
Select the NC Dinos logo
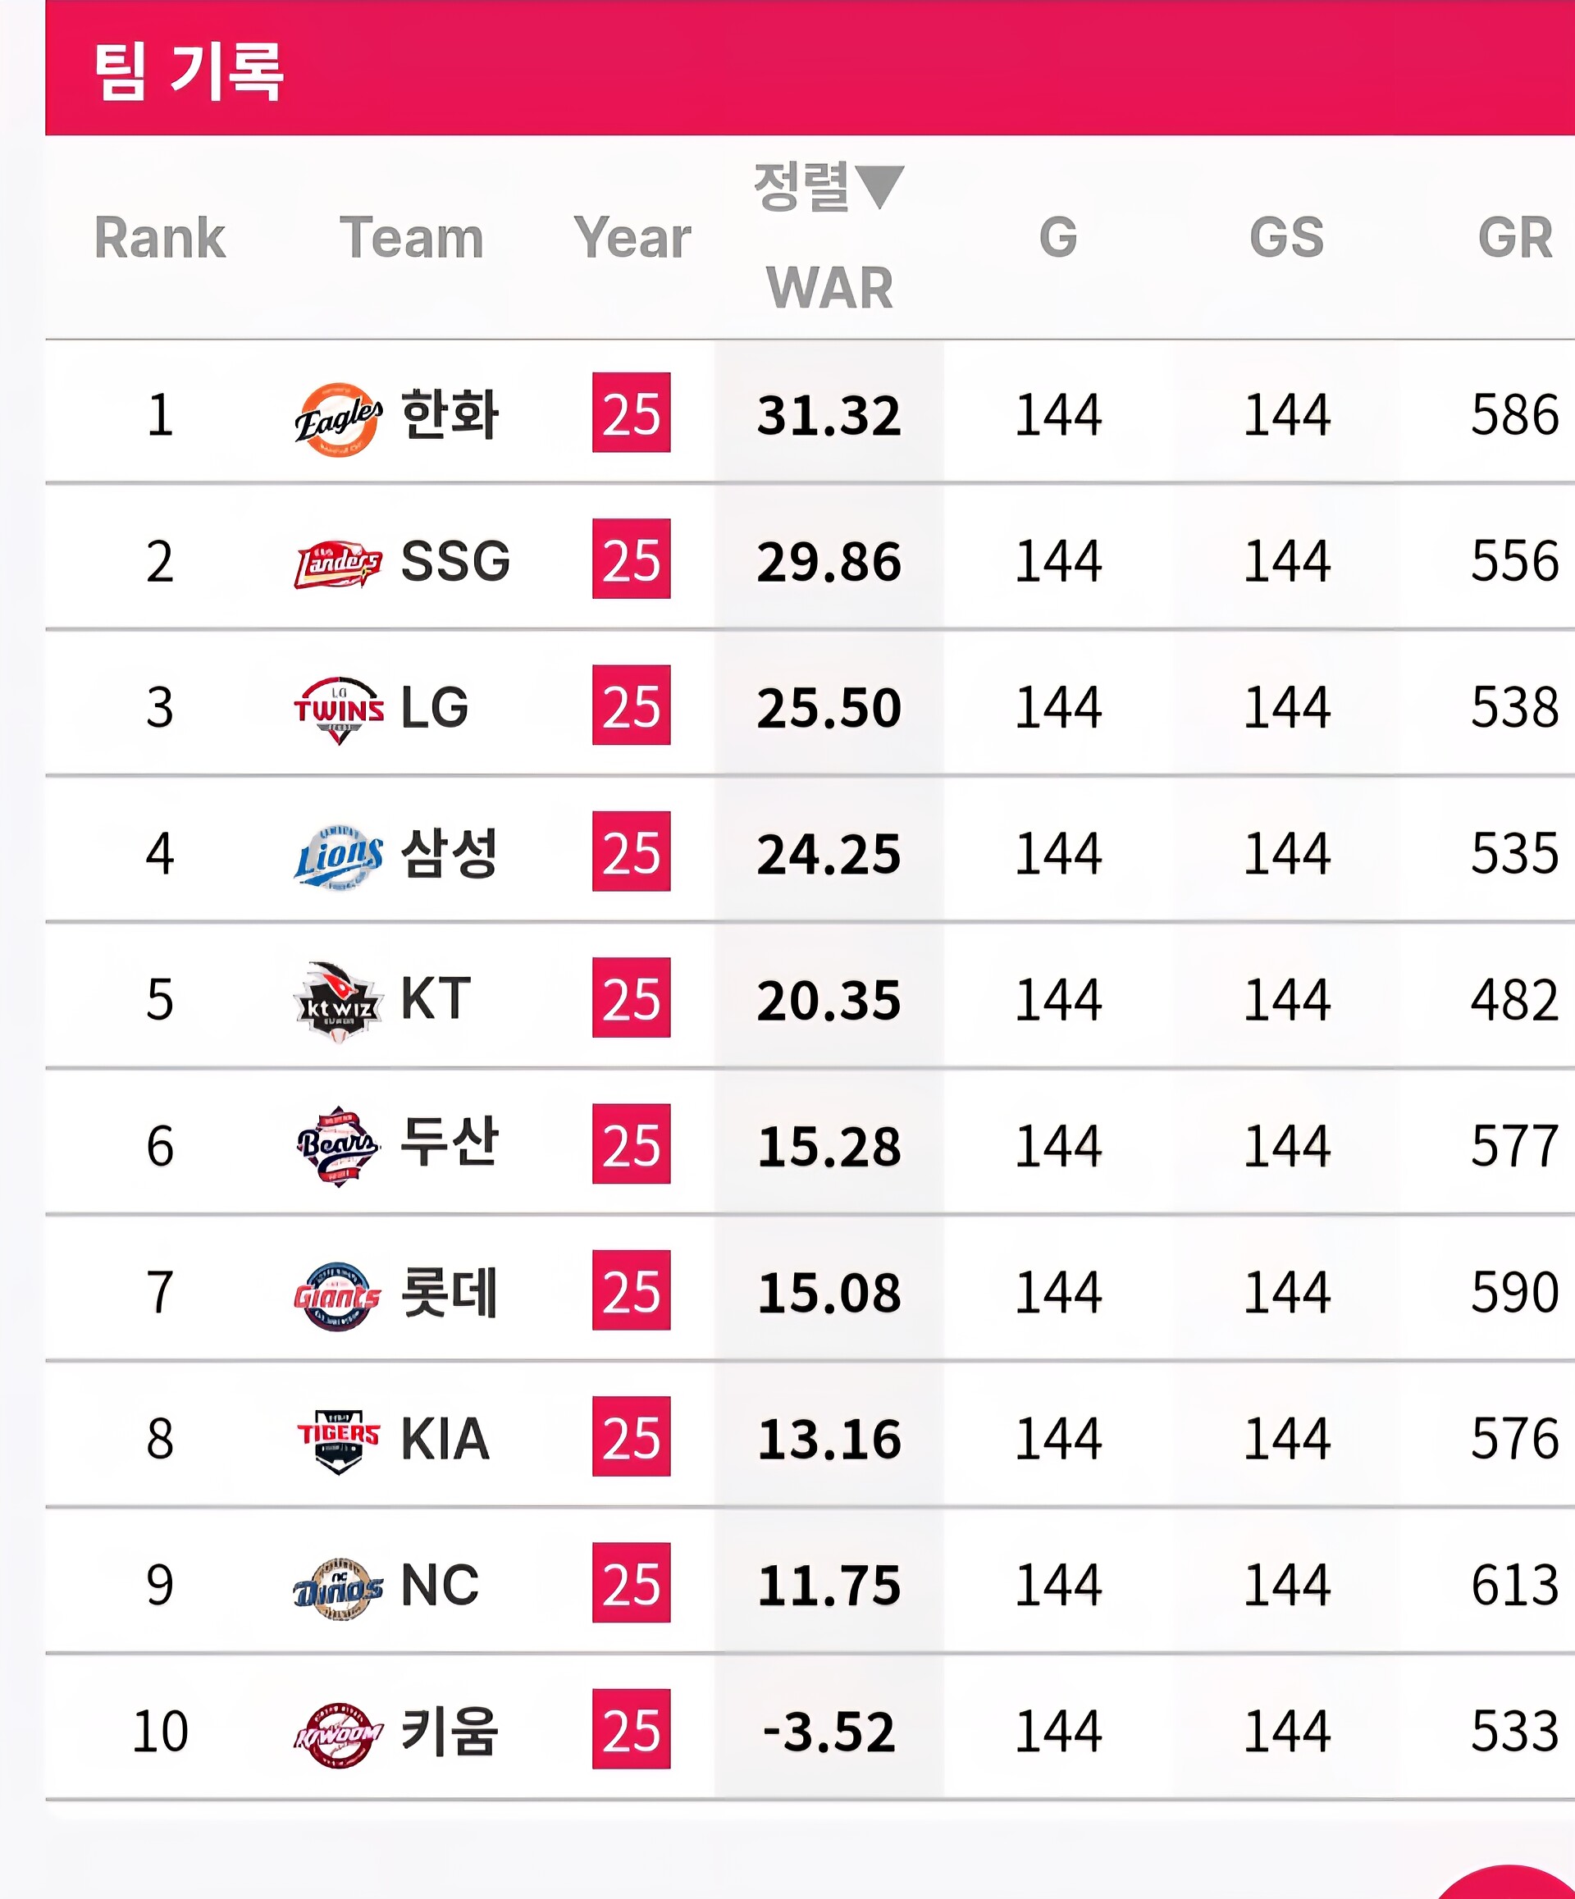(338, 1589)
